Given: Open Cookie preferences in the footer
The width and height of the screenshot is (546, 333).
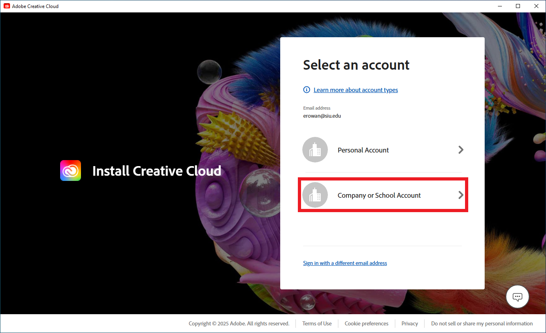Looking at the screenshot, I should pos(366,323).
